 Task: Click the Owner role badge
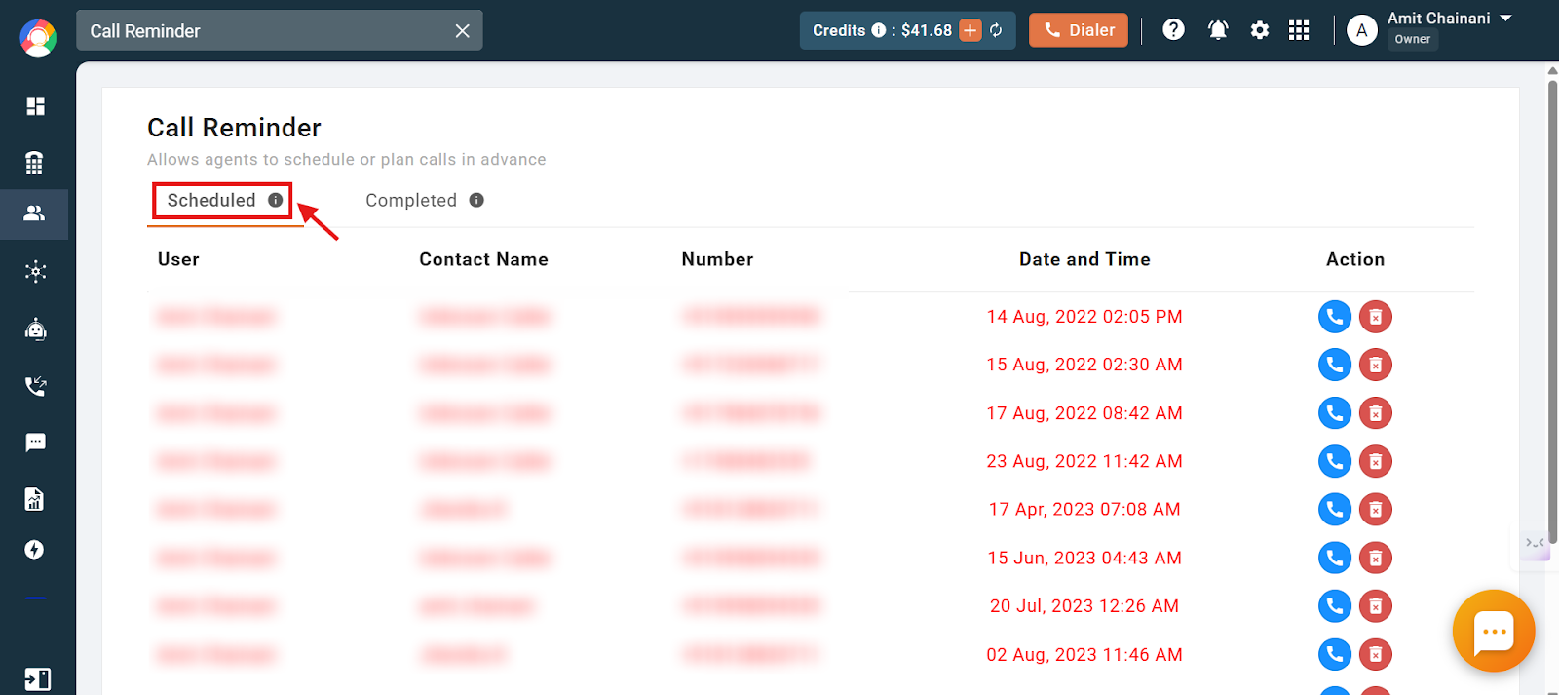tap(1413, 39)
